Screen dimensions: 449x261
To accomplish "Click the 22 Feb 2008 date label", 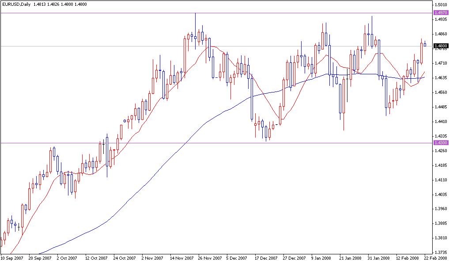I will (436, 258).
